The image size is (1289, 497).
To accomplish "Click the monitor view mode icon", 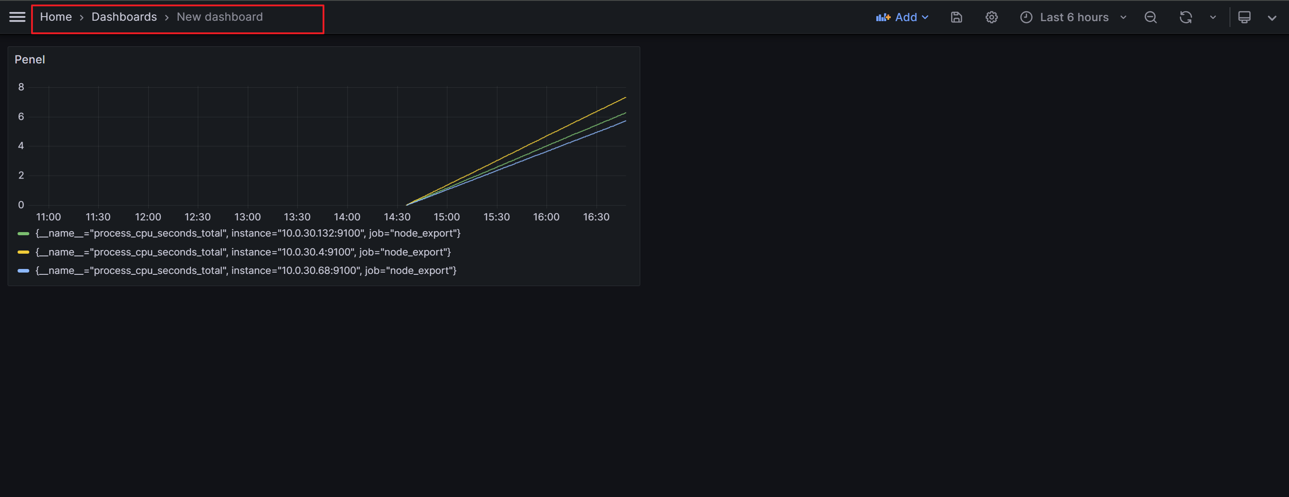I will (x=1244, y=18).
